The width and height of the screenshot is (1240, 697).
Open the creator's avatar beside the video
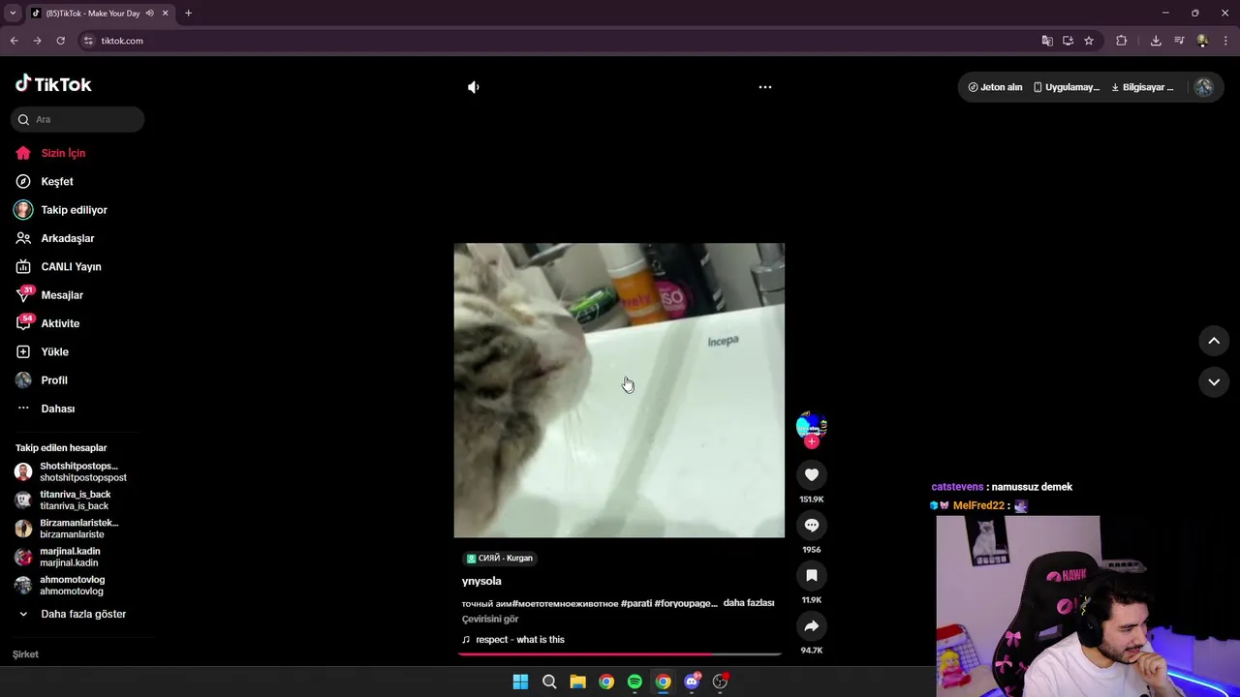coord(812,425)
